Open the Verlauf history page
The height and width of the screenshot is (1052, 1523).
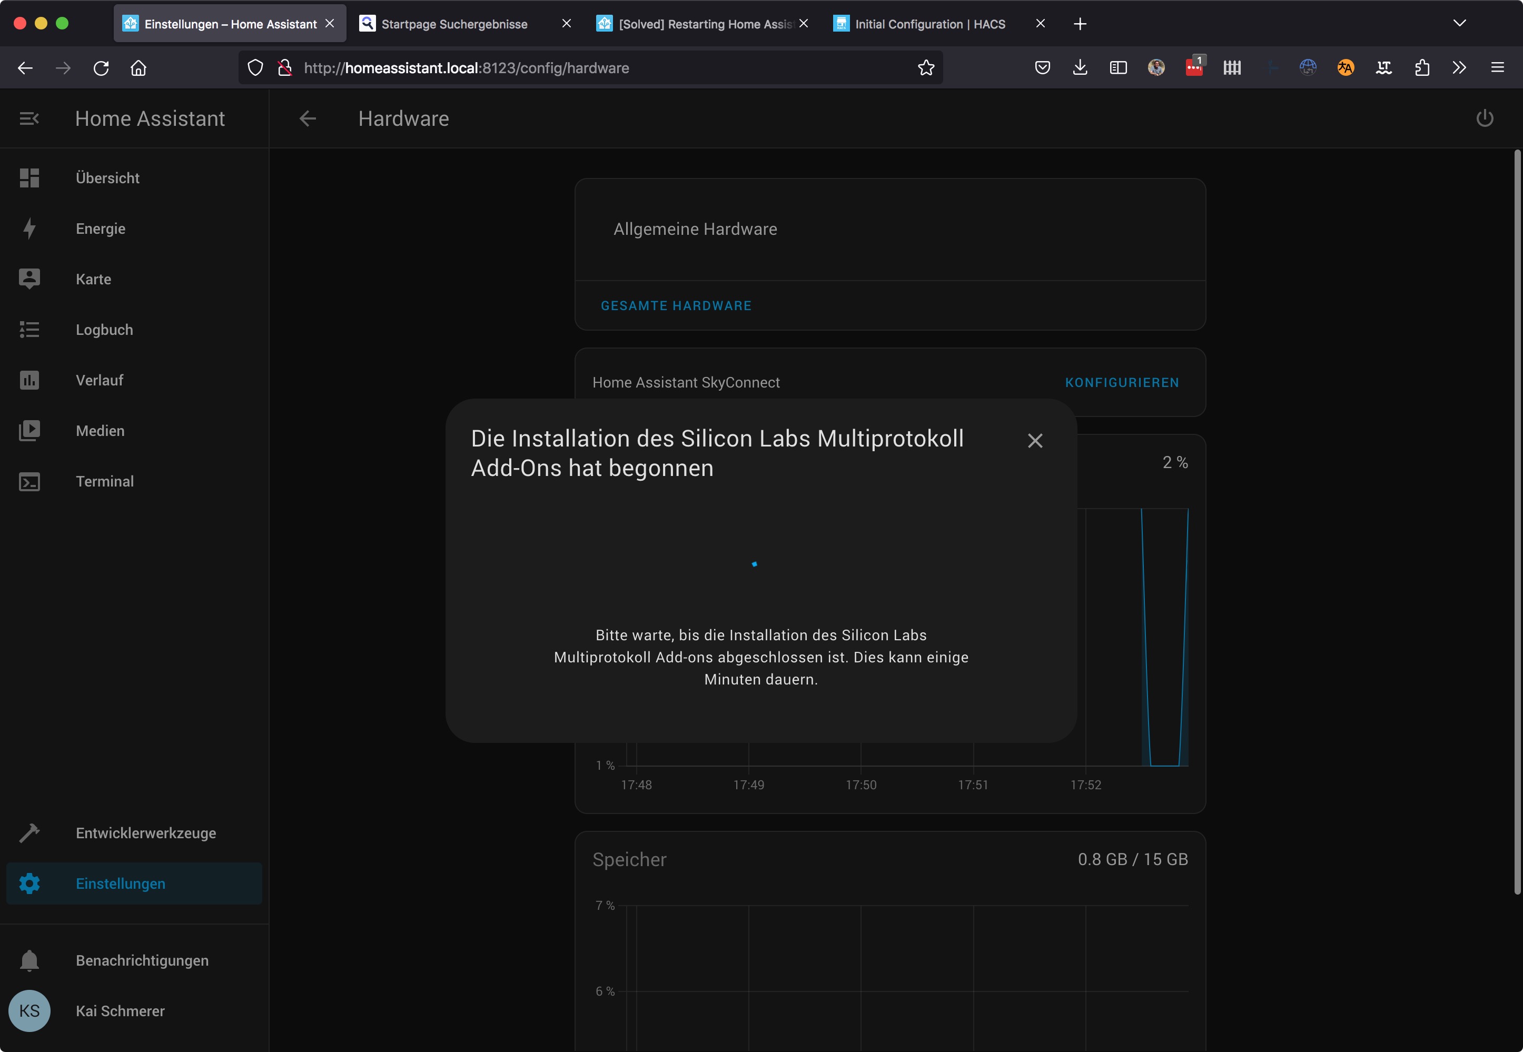pos(99,380)
